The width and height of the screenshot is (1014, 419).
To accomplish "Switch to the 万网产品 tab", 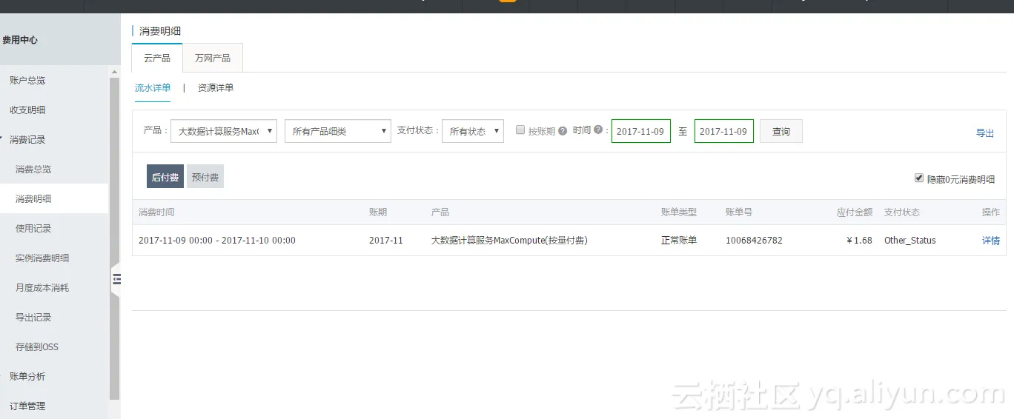I will coord(213,58).
